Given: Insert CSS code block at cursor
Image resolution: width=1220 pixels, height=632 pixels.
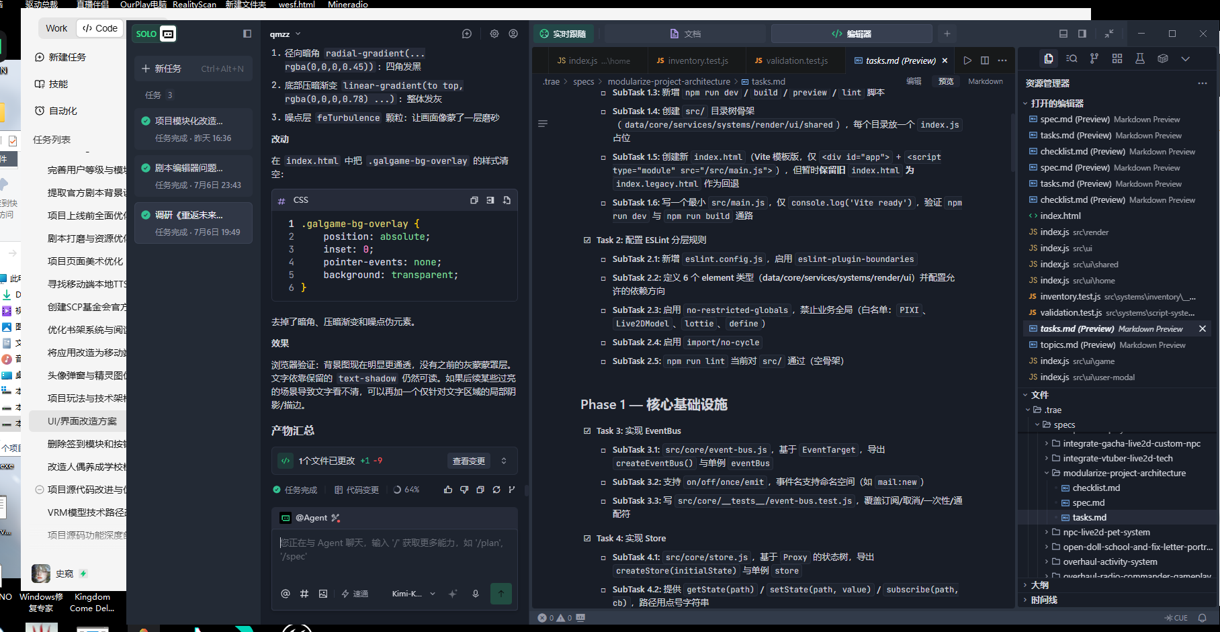Looking at the screenshot, I should point(490,200).
